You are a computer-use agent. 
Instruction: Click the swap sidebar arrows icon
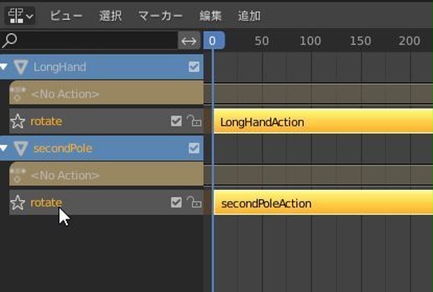189,41
